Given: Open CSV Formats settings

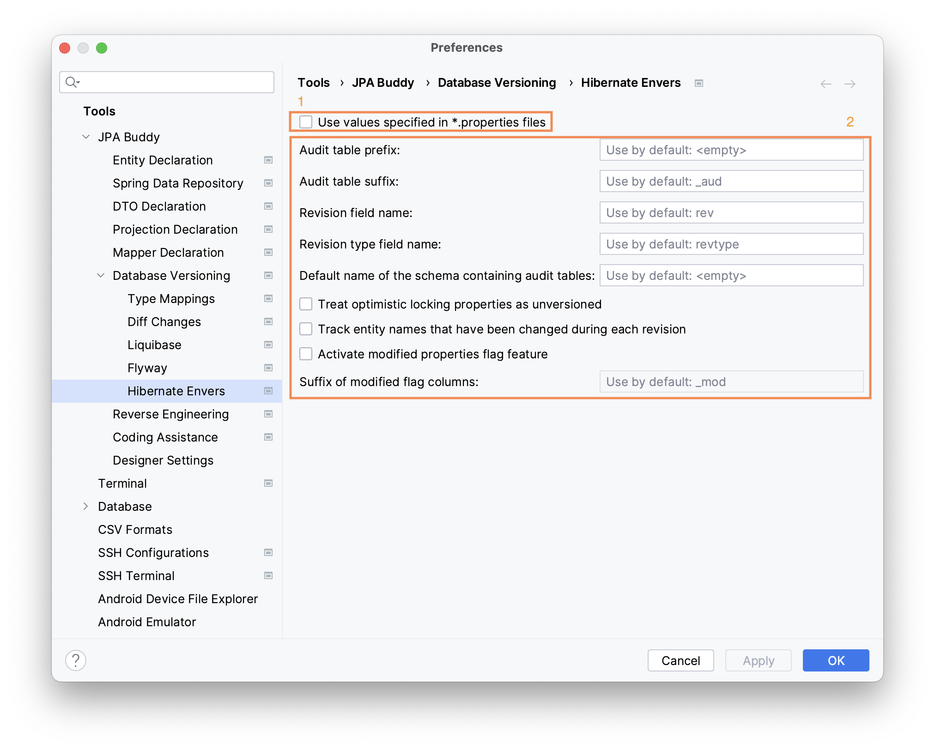Looking at the screenshot, I should 135,529.
